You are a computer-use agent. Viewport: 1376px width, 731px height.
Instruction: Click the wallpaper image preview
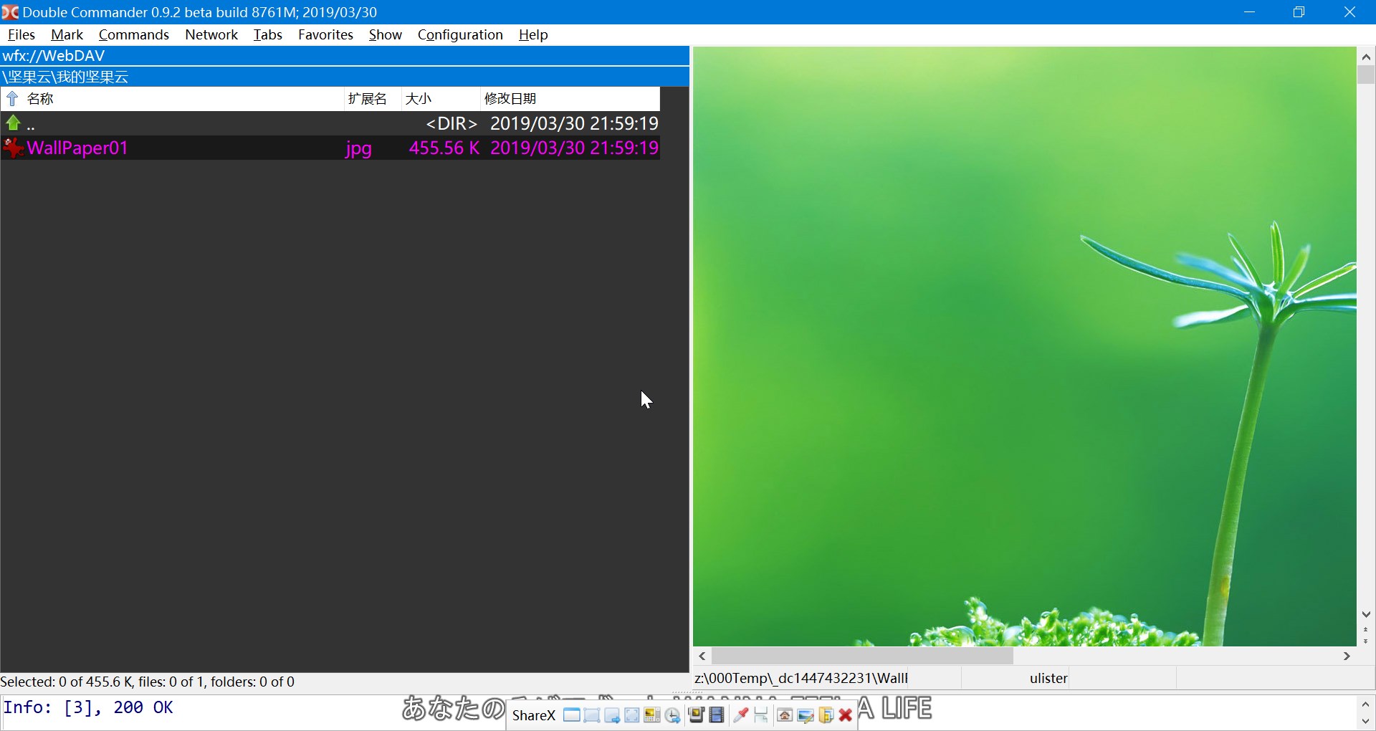(x=1025, y=344)
